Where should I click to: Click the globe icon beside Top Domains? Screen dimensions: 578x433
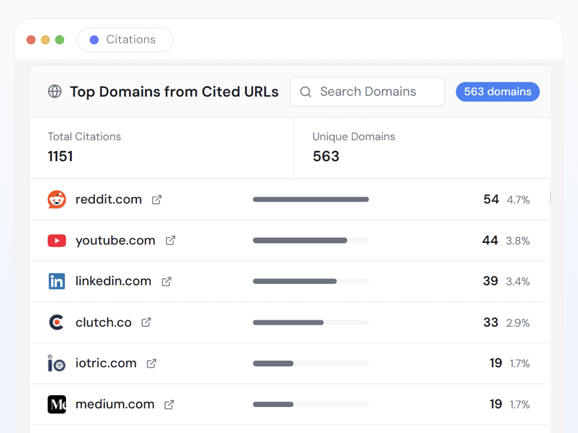point(55,91)
